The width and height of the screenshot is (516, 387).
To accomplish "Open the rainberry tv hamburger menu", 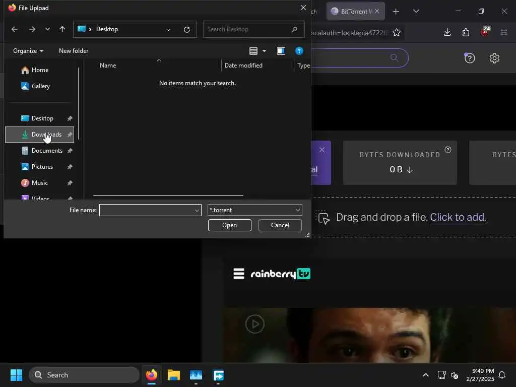I will tap(239, 274).
